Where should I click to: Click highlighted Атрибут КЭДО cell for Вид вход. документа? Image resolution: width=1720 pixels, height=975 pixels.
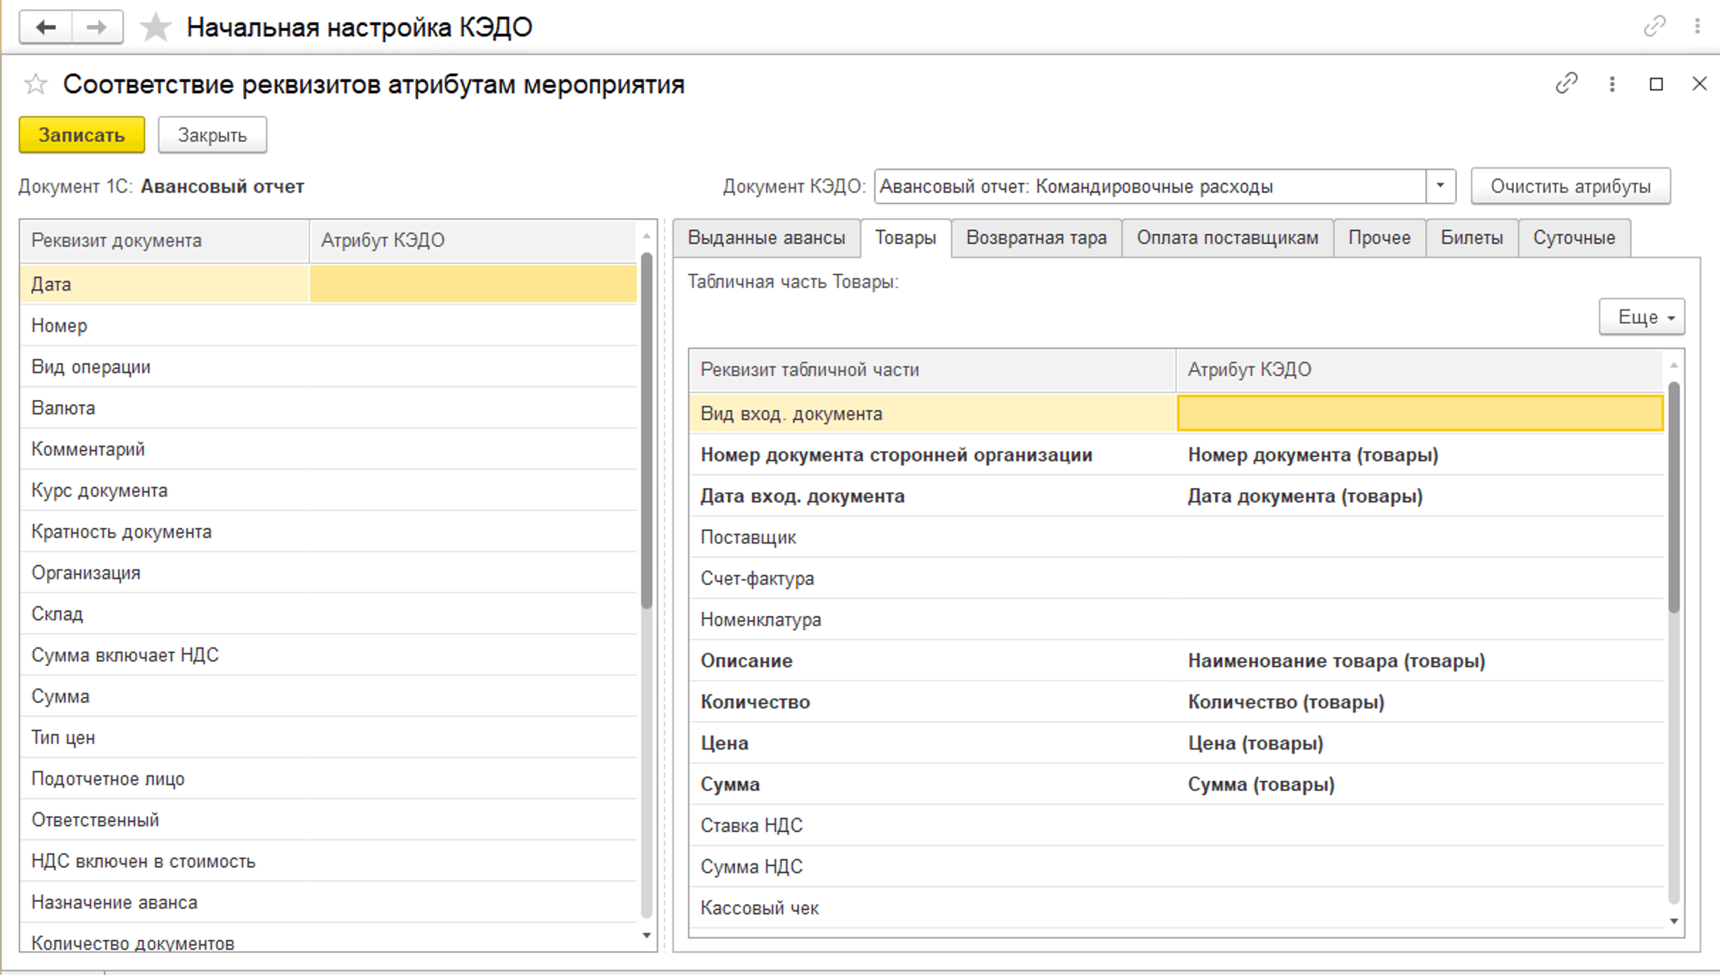click(1420, 414)
